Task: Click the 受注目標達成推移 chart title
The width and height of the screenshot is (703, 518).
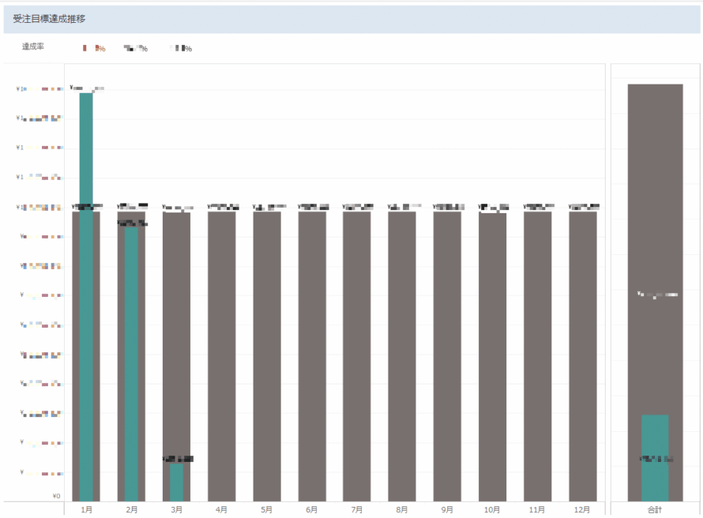Action: point(49,18)
